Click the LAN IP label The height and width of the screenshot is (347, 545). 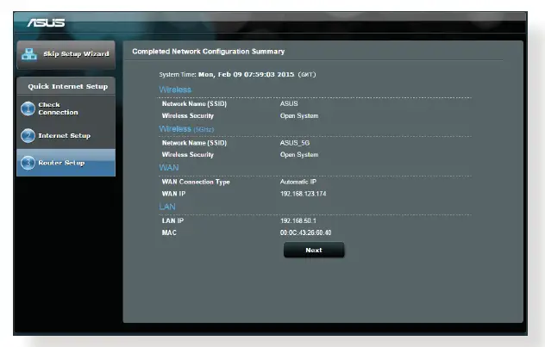(172, 220)
